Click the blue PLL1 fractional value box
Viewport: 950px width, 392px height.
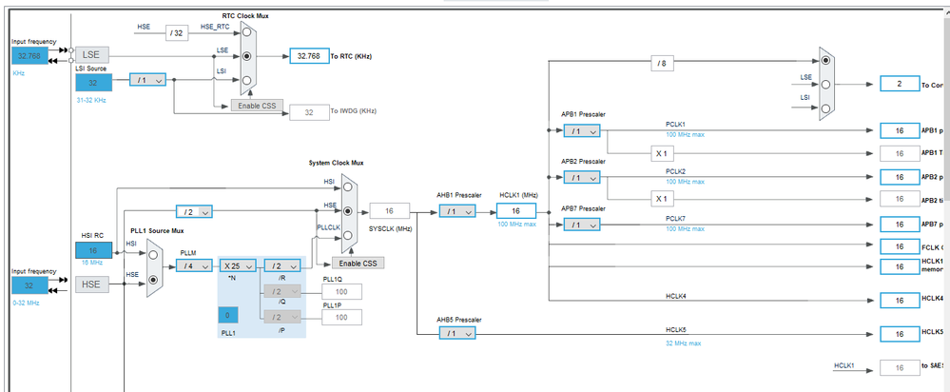point(228,315)
